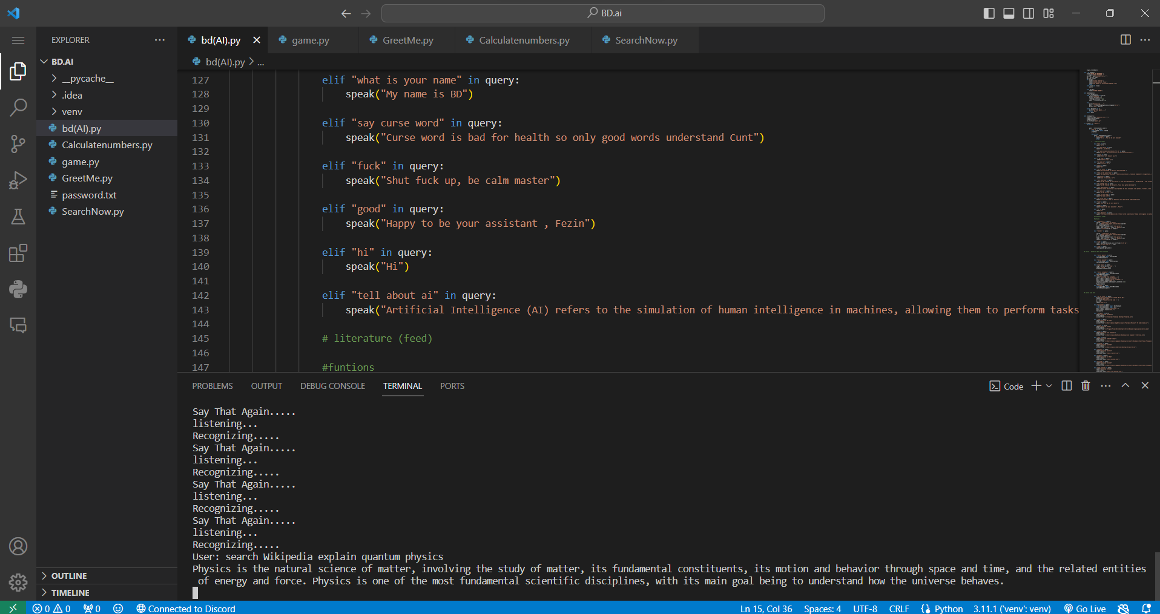Click Go Live in status bar
Image resolution: width=1160 pixels, height=614 pixels.
click(x=1085, y=609)
